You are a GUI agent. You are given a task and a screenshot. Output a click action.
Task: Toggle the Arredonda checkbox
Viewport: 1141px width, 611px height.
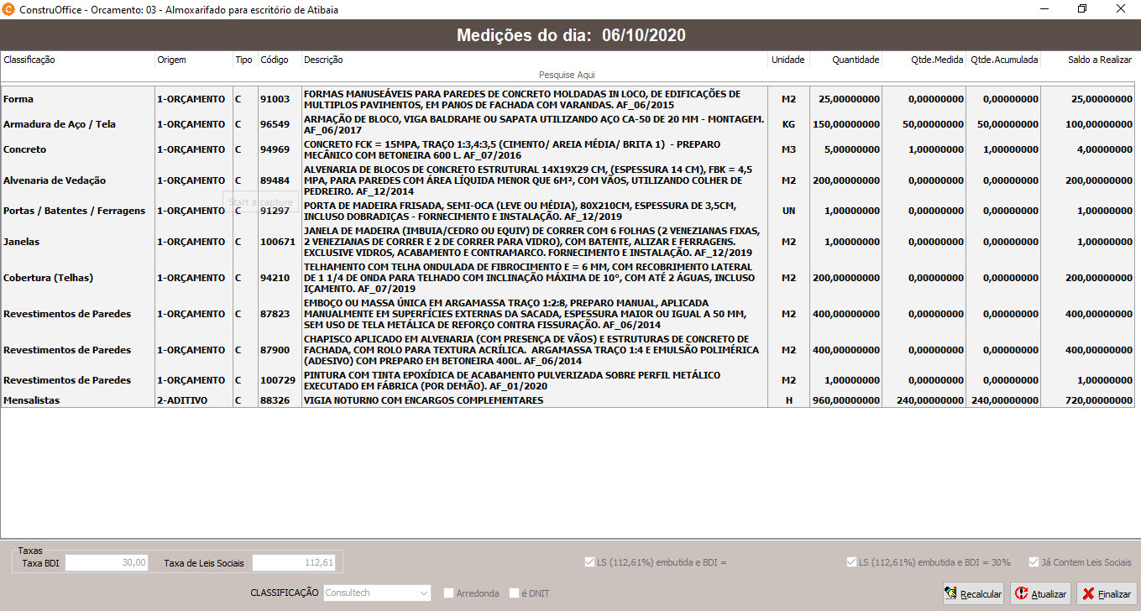[448, 593]
